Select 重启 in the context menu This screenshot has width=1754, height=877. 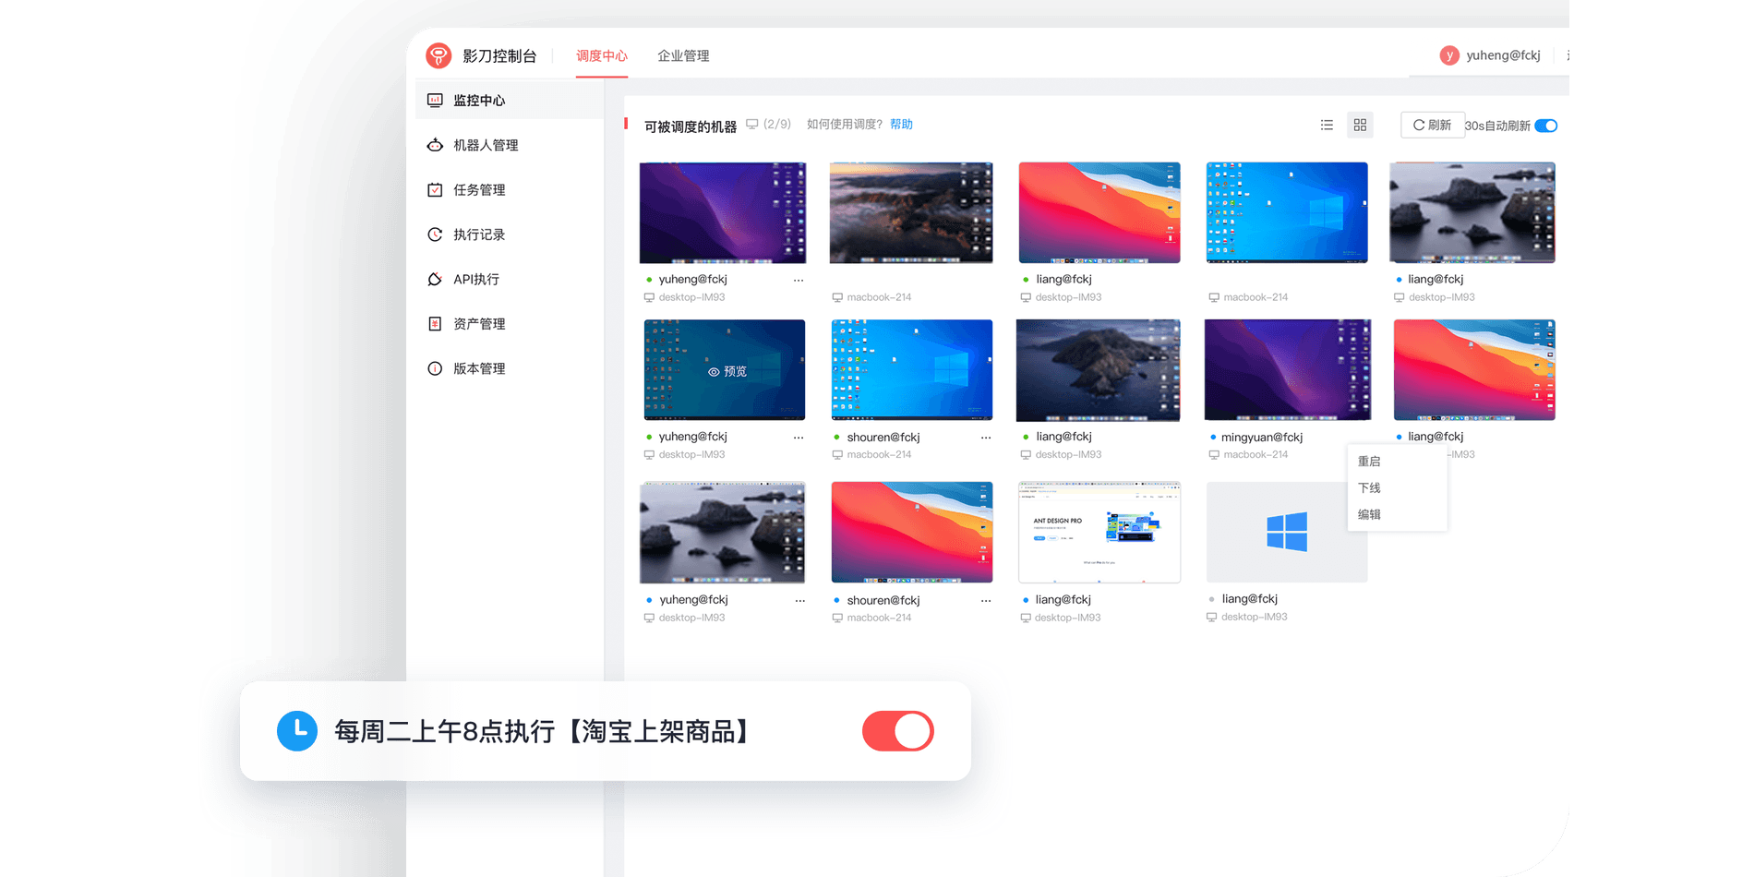[x=1369, y=461]
